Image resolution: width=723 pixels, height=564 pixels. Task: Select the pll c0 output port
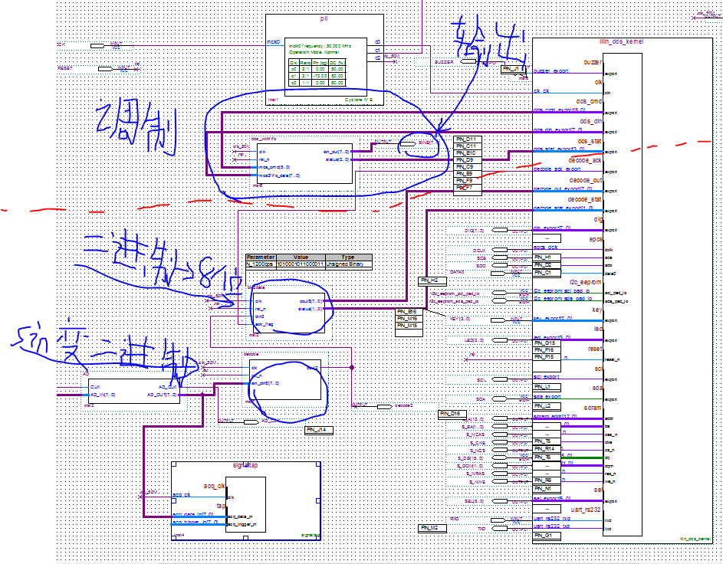coord(378,42)
